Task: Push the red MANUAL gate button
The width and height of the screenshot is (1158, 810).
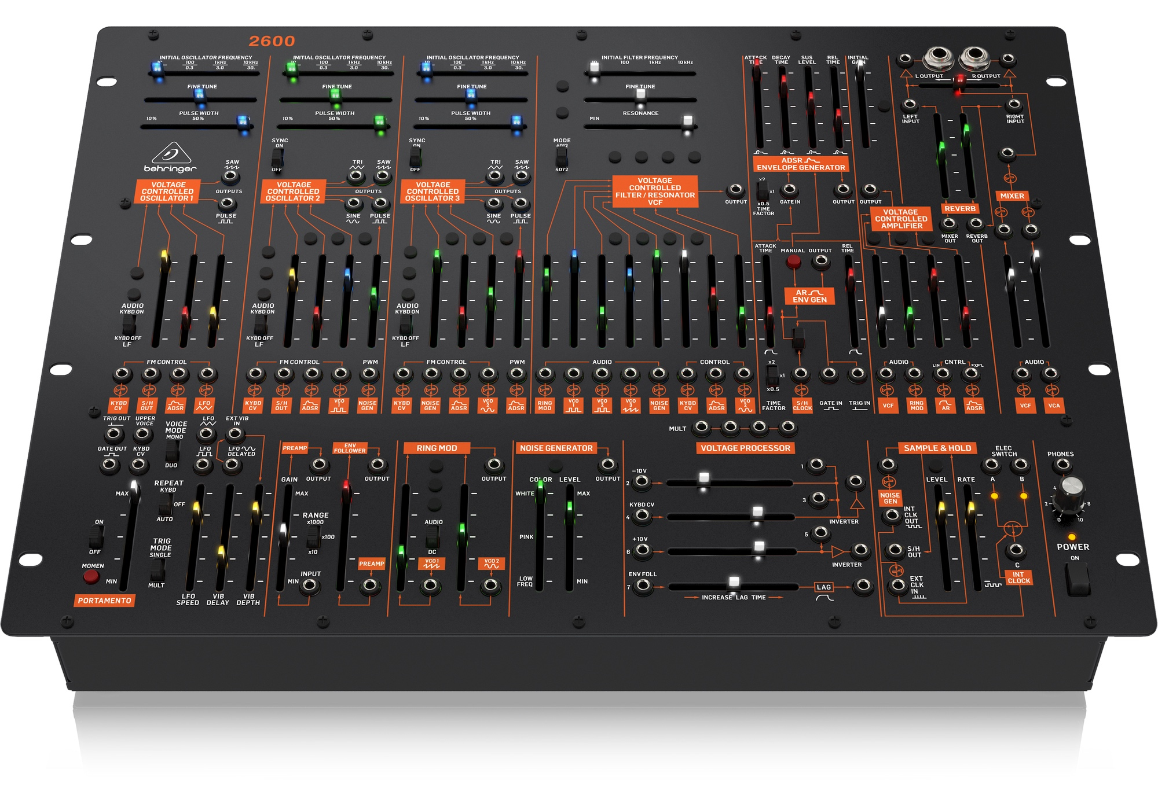Action: click(x=793, y=262)
